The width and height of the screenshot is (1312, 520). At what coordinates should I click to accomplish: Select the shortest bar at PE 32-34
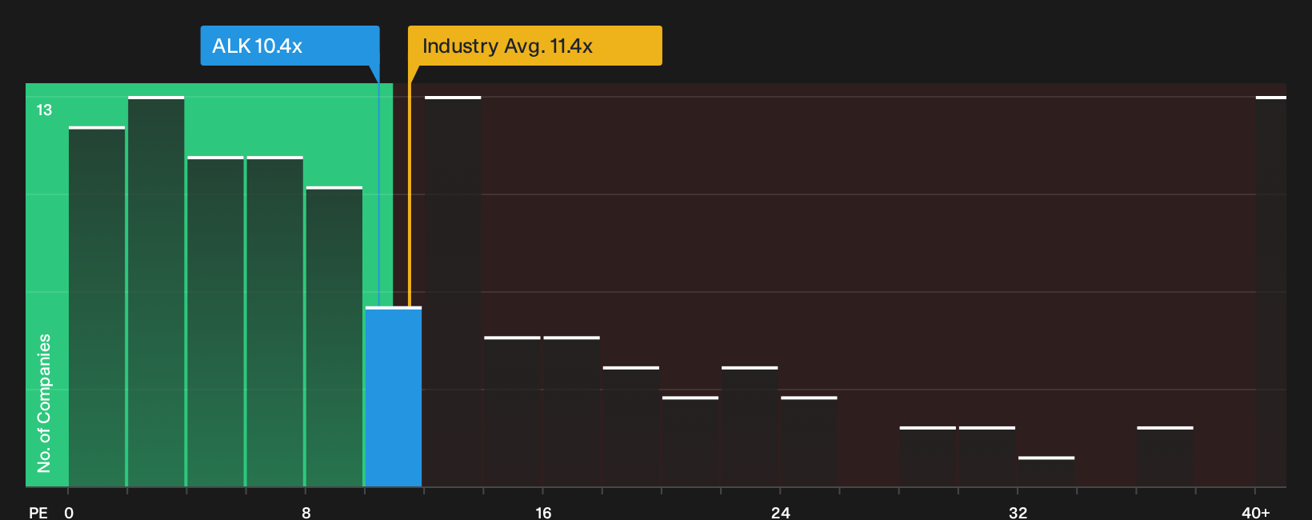(x=1046, y=472)
